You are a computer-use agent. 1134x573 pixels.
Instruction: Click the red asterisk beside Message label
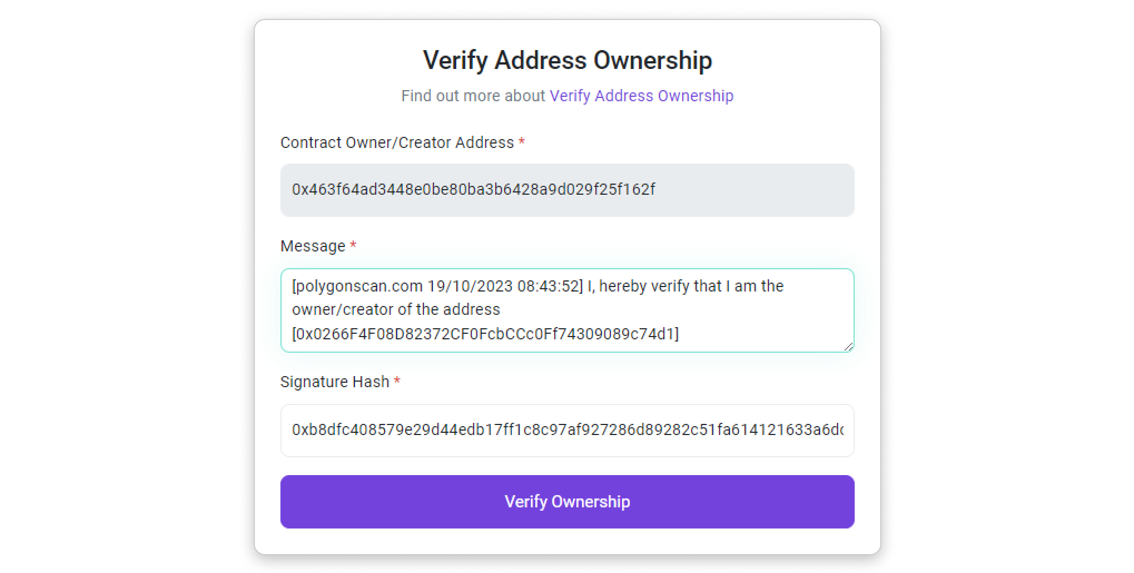point(353,246)
